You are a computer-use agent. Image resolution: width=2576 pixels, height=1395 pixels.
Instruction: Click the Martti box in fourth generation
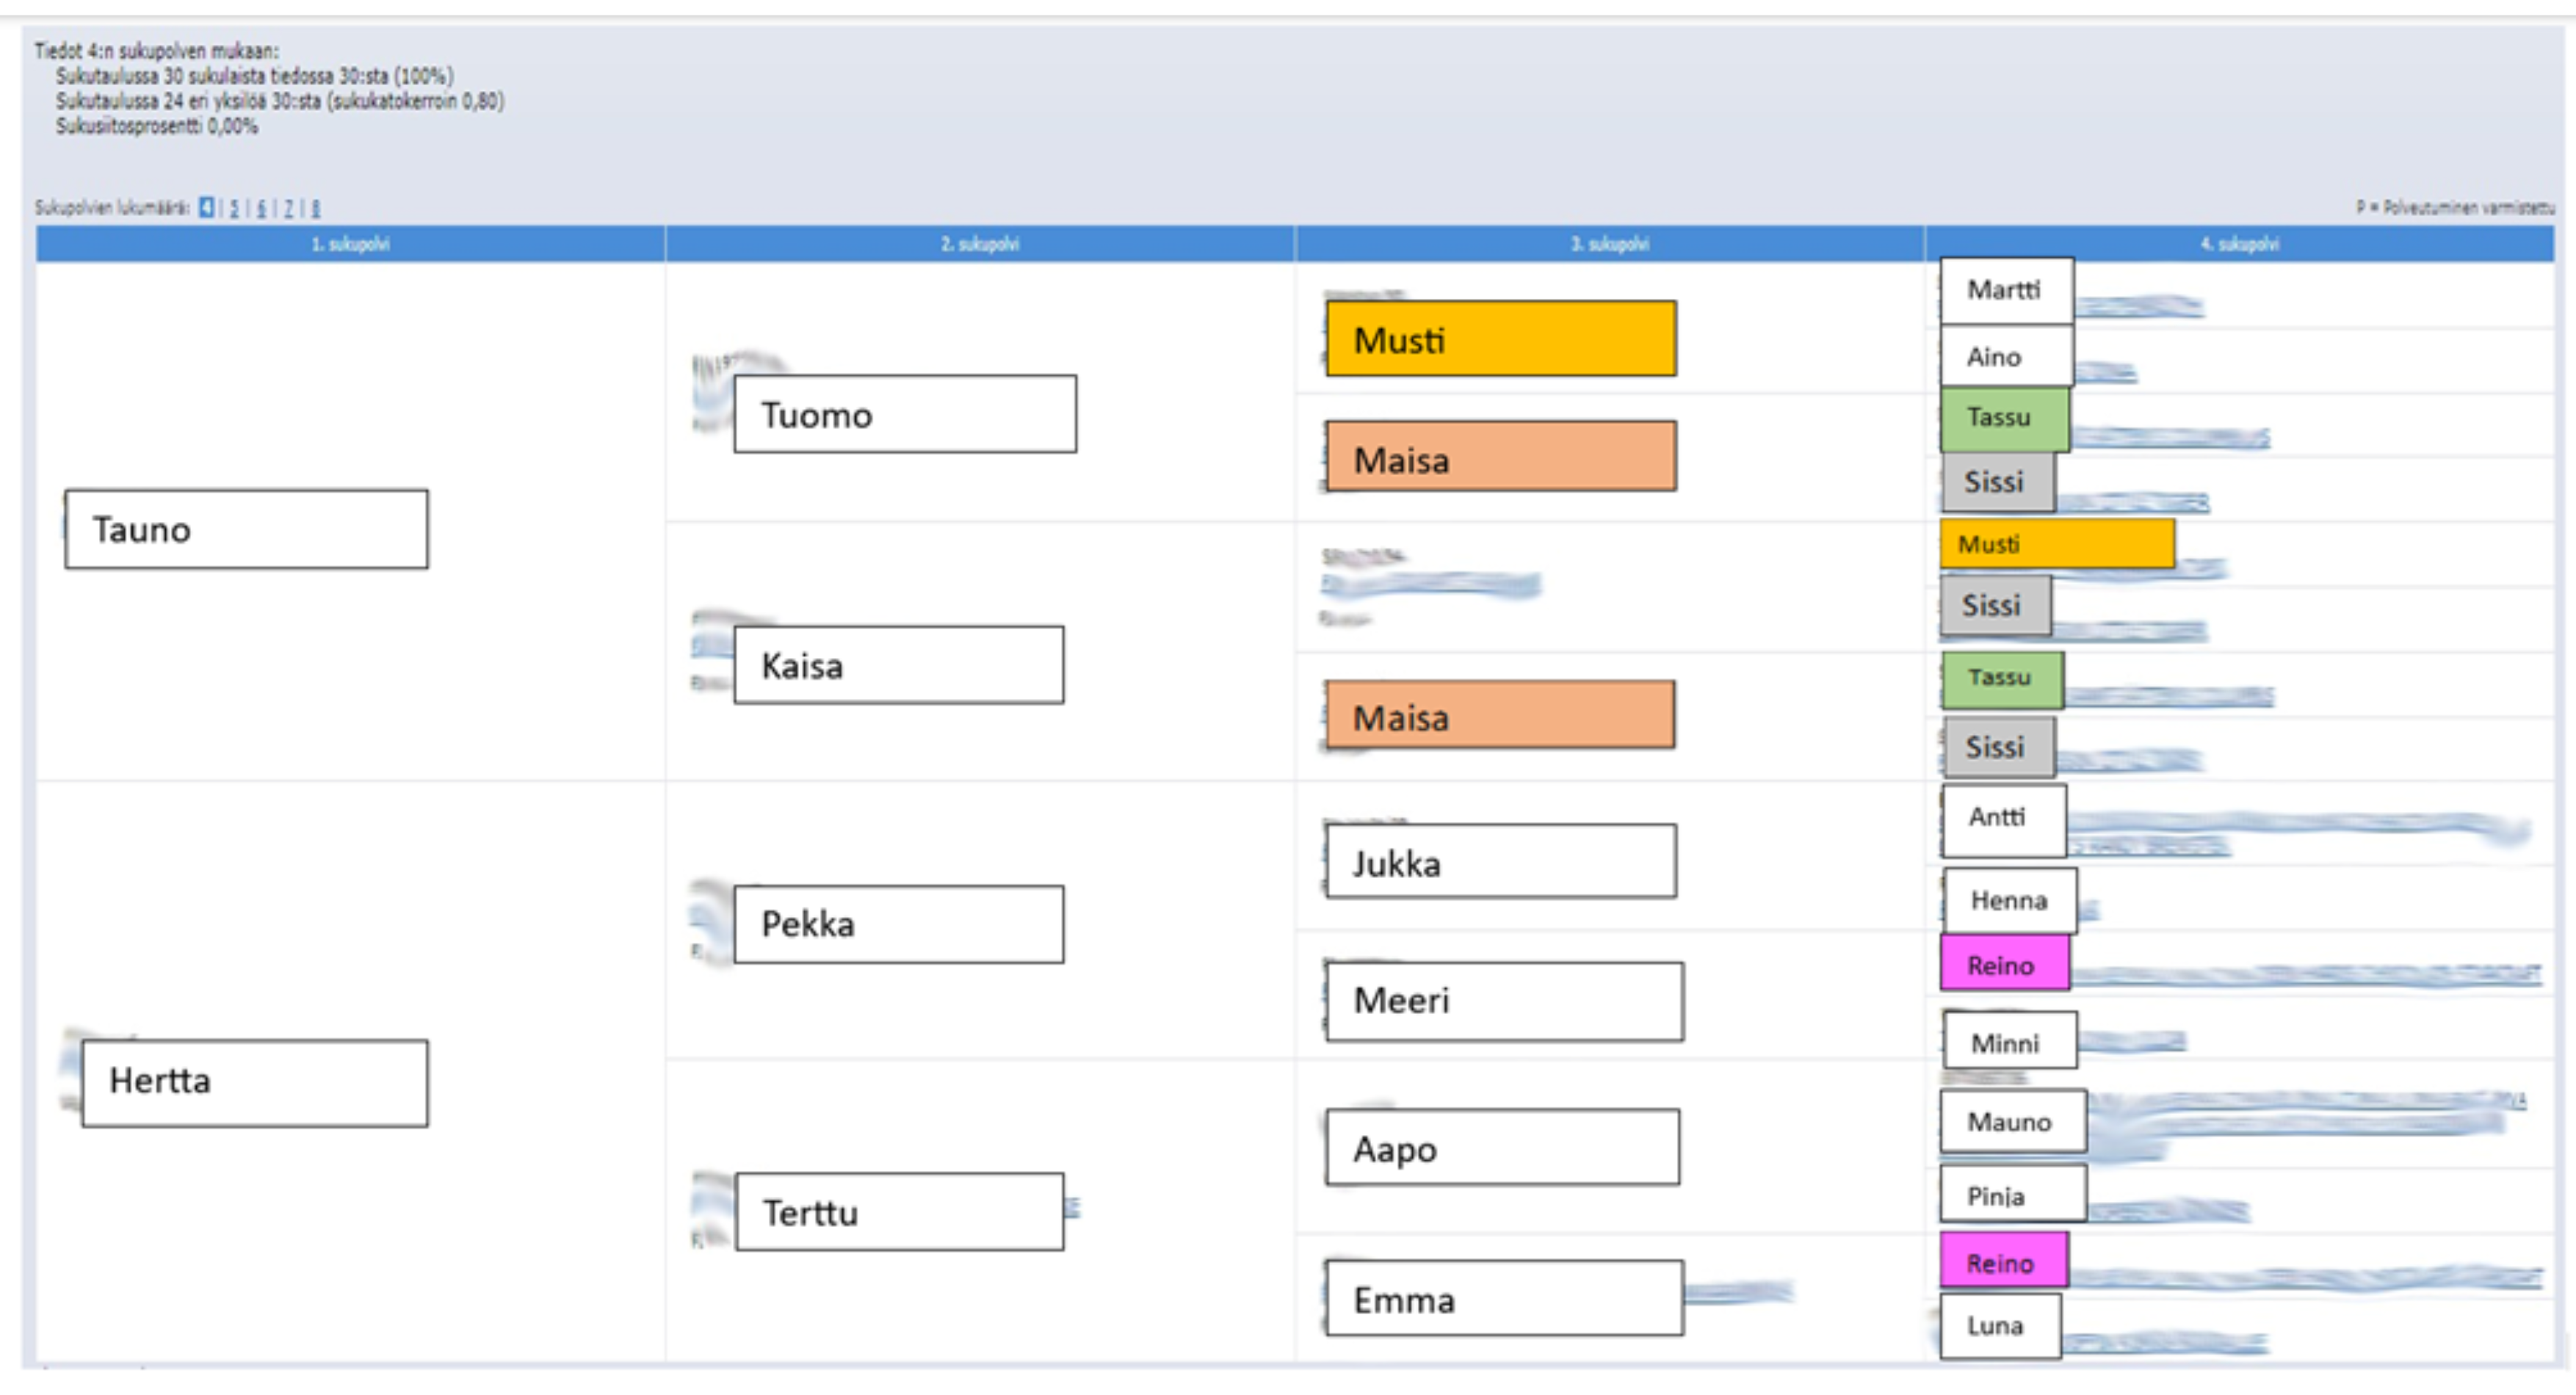(2005, 290)
